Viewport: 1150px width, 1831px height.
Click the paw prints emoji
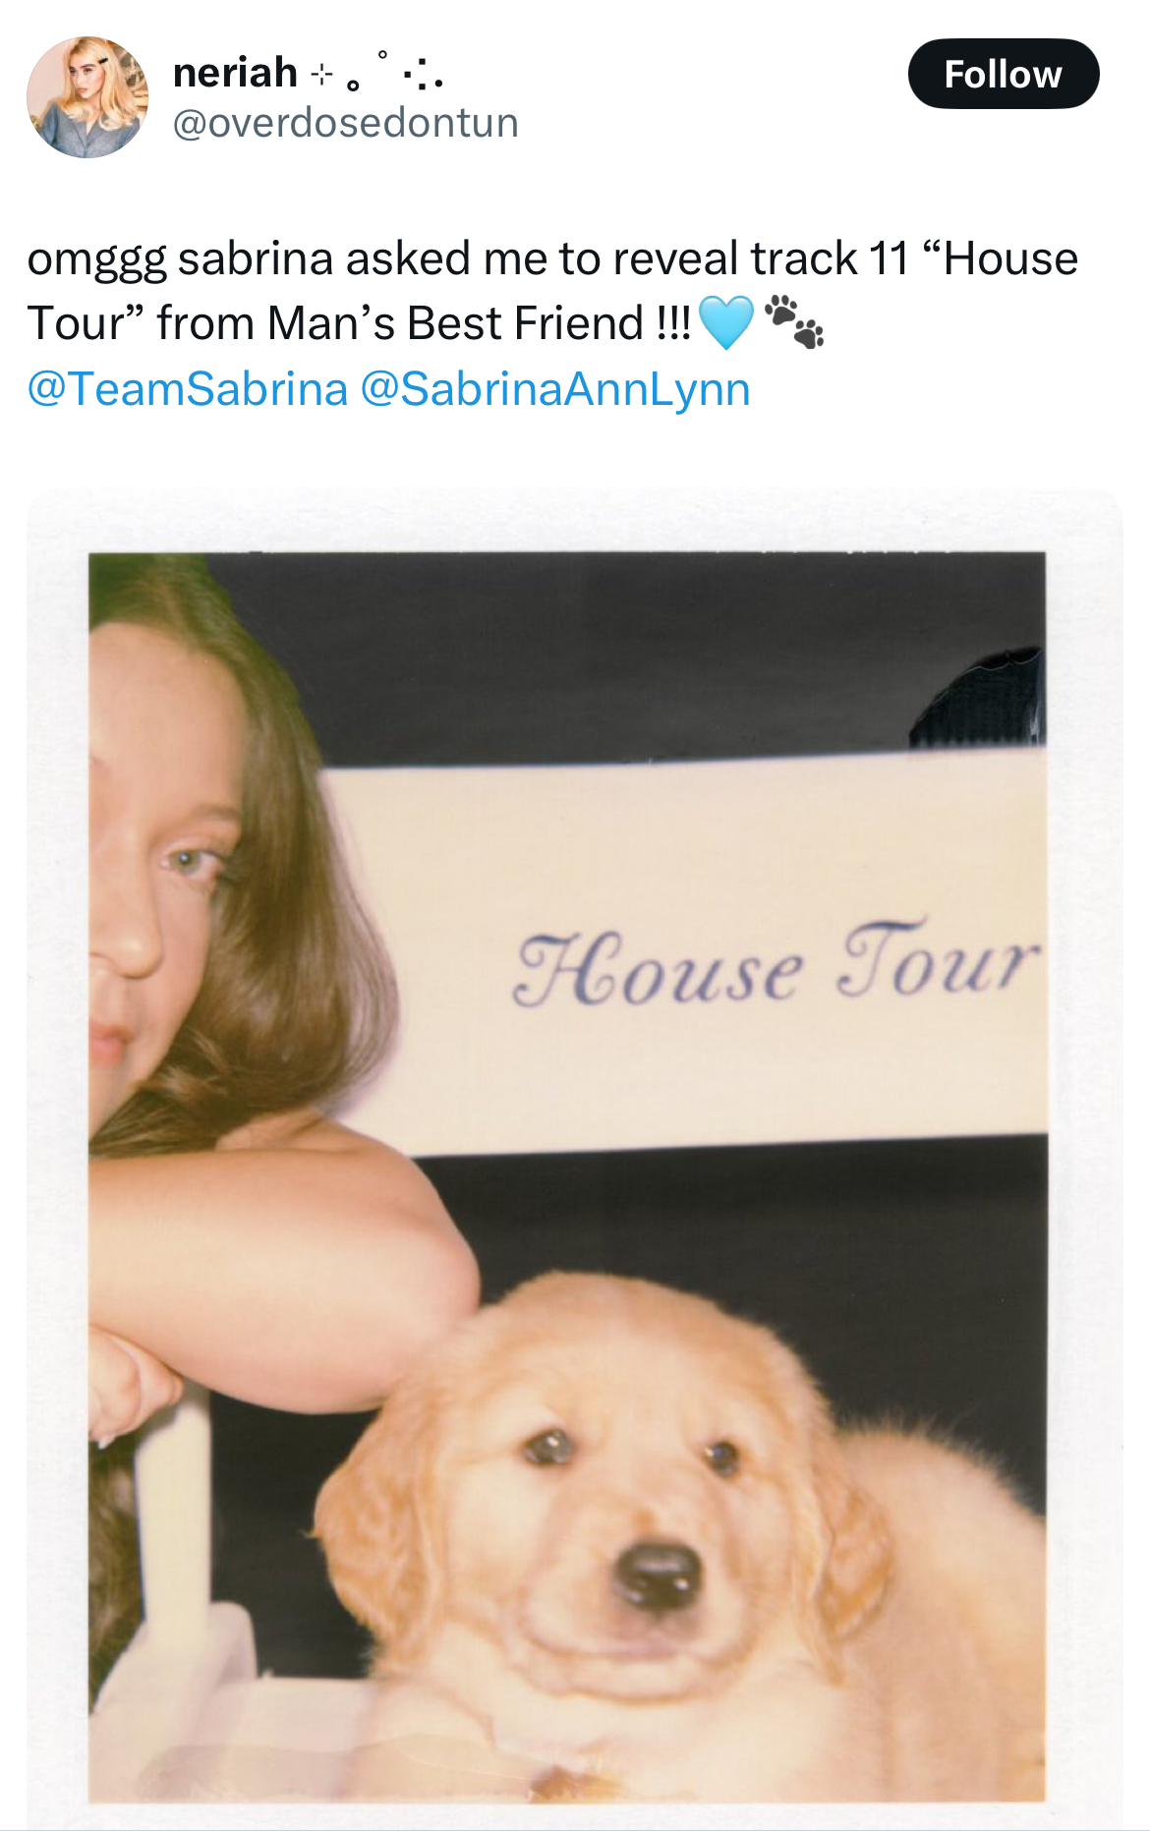tap(794, 322)
